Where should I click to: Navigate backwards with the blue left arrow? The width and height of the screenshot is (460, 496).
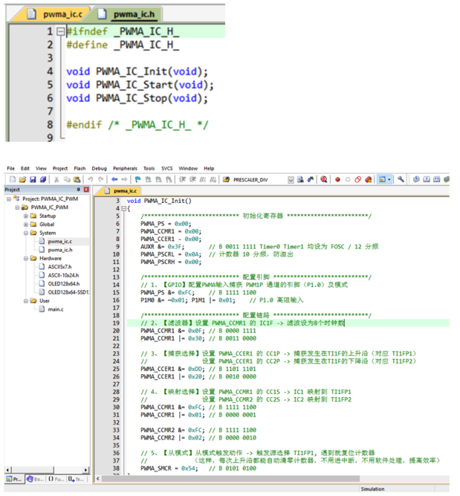pos(114,180)
